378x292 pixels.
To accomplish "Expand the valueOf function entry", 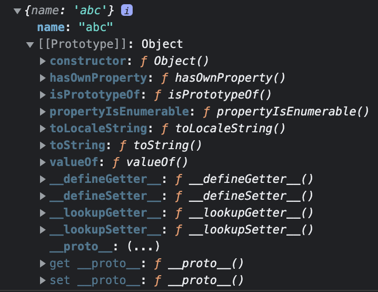I will pyautogui.click(x=43, y=162).
